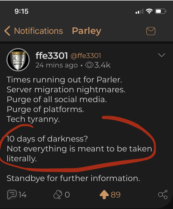Tap the cellular signal bars

(x=139, y=11)
